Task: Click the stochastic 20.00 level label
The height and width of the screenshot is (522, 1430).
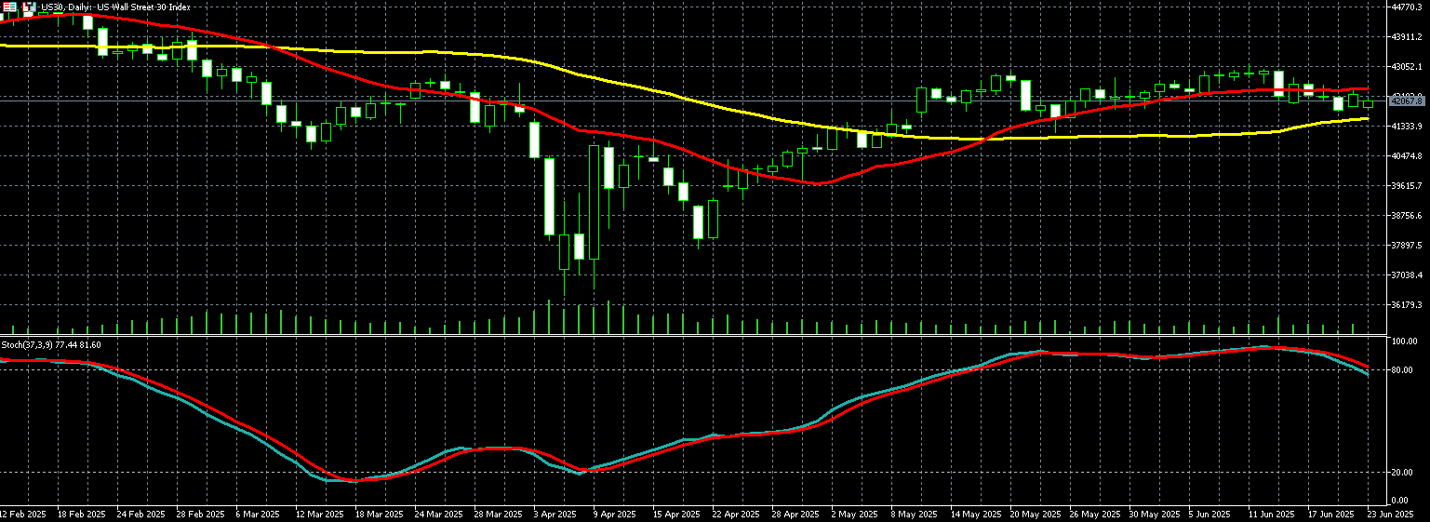Action: (1403, 473)
